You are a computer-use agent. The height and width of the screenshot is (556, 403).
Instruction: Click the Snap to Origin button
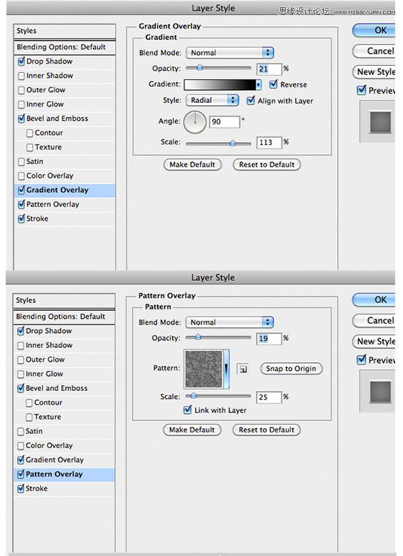pos(292,369)
